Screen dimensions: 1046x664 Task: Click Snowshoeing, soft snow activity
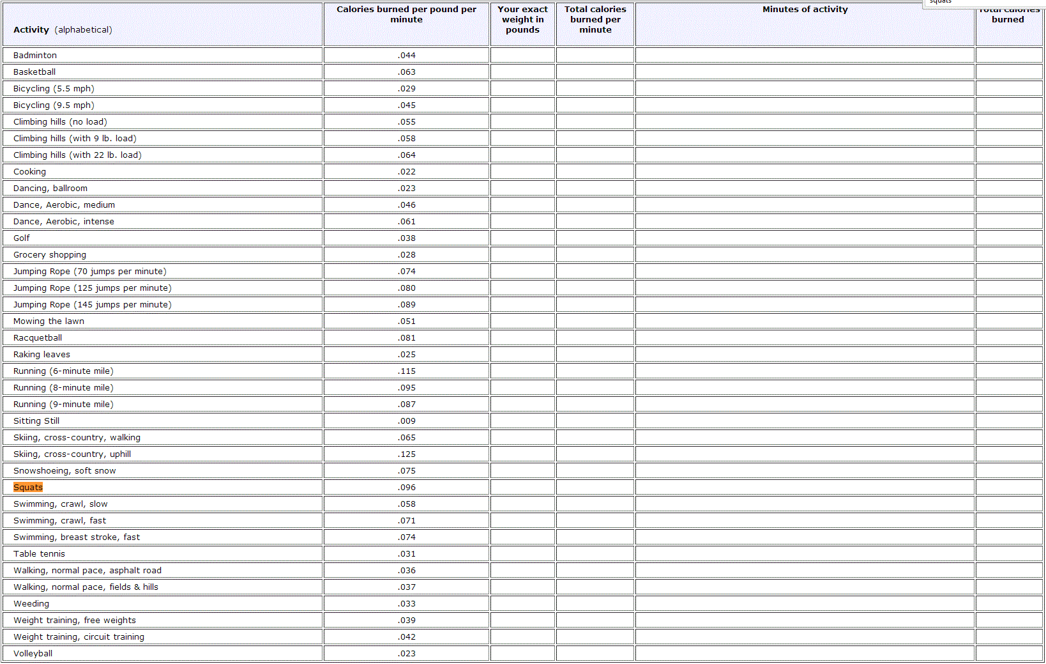click(x=64, y=470)
